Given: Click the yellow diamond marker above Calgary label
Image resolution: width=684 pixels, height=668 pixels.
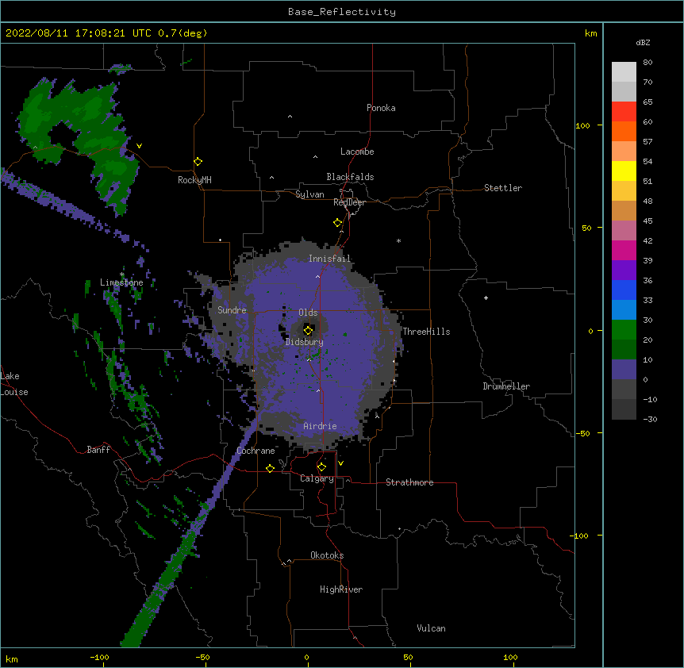Looking at the screenshot, I should (x=321, y=467).
